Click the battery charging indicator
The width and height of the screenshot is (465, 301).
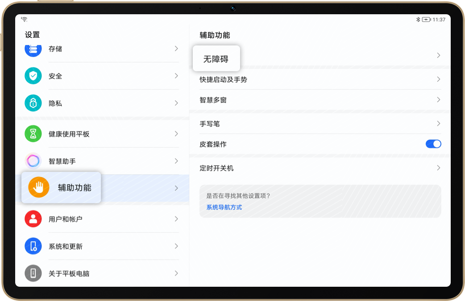click(x=427, y=20)
